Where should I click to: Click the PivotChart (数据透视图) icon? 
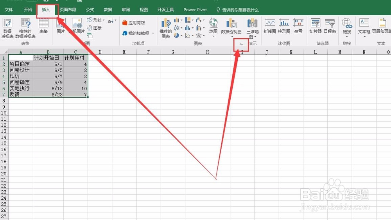231,23
